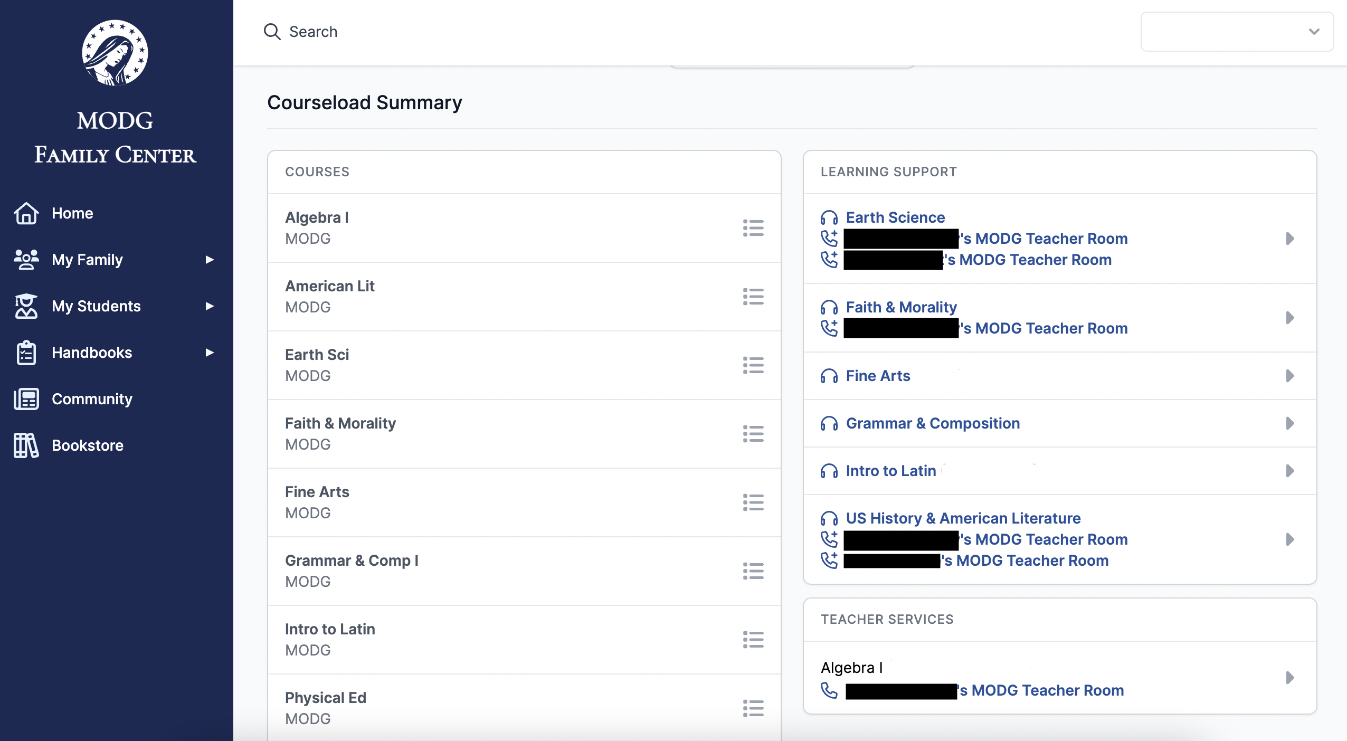Select the Algebra I course name
The image size is (1347, 741).
(x=317, y=217)
